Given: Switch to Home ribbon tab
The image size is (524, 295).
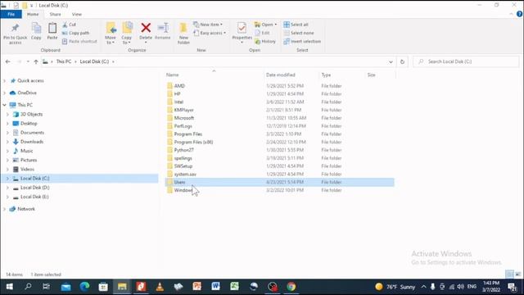Looking at the screenshot, I should tap(33, 14).
